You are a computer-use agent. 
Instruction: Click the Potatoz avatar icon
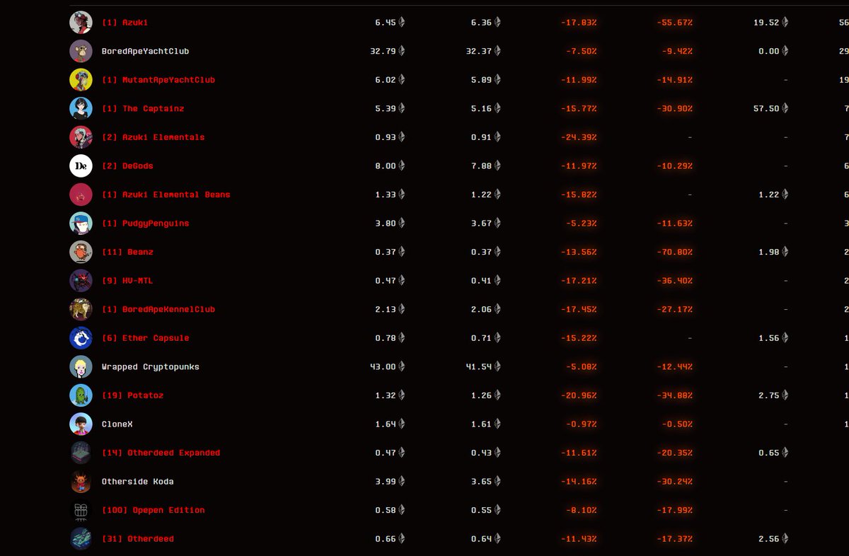[81, 395]
